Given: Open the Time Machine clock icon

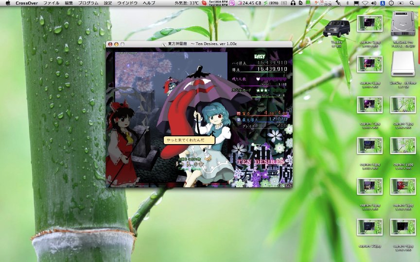Looking at the screenshot, I should (391, 3).
